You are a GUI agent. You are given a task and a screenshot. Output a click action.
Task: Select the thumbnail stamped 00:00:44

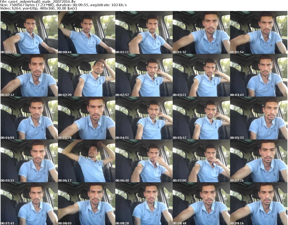[x=87, y=32]
